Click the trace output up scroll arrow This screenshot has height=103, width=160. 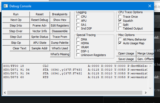click(150, 66)
